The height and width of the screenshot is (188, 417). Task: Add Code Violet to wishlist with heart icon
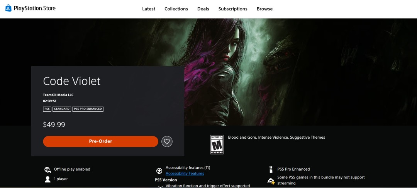point(167,141)
